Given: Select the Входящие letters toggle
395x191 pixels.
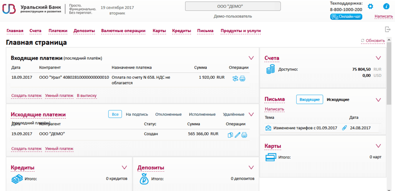Looking at the screenshot, I should pos(309,100).
